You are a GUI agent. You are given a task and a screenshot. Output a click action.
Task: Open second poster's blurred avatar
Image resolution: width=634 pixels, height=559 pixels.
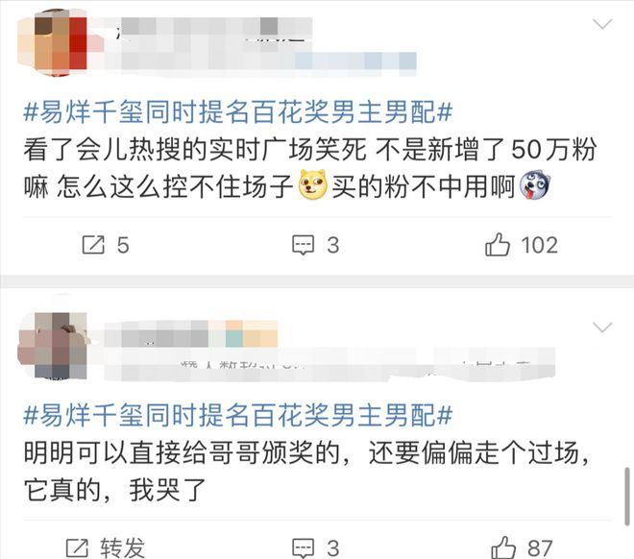click(53, 346)
